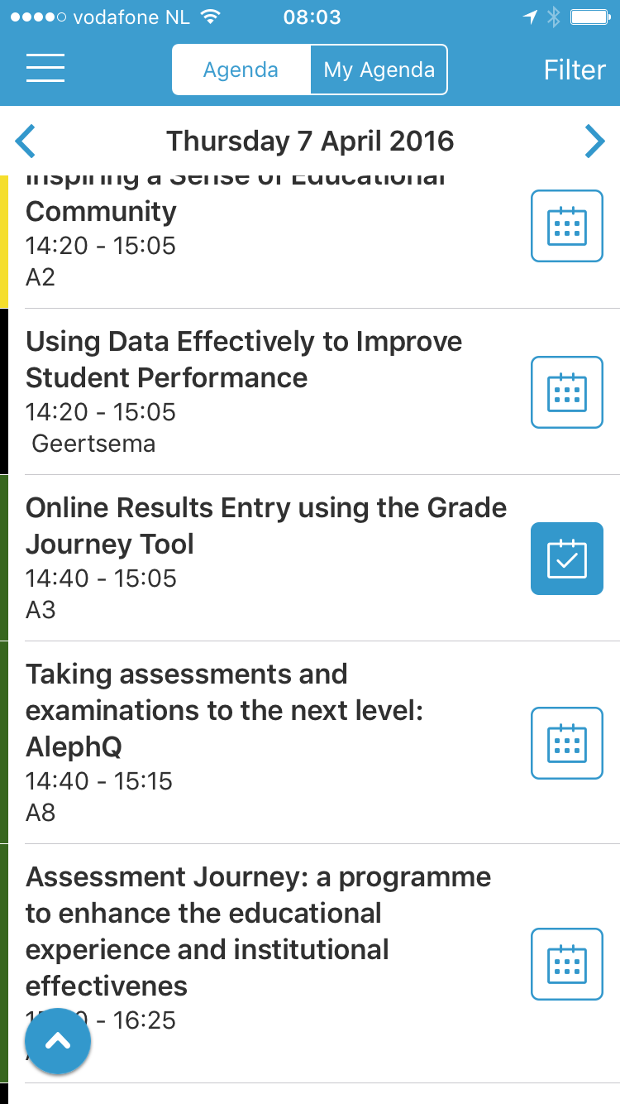Viewport: 620px width, 1104px height.
Task: Add Assessment Journey session to agenda
Action: point(567,964)
